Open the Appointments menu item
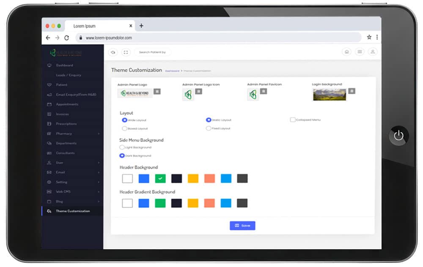The height and width of the screenshot is (267, 423). [67, 104]
